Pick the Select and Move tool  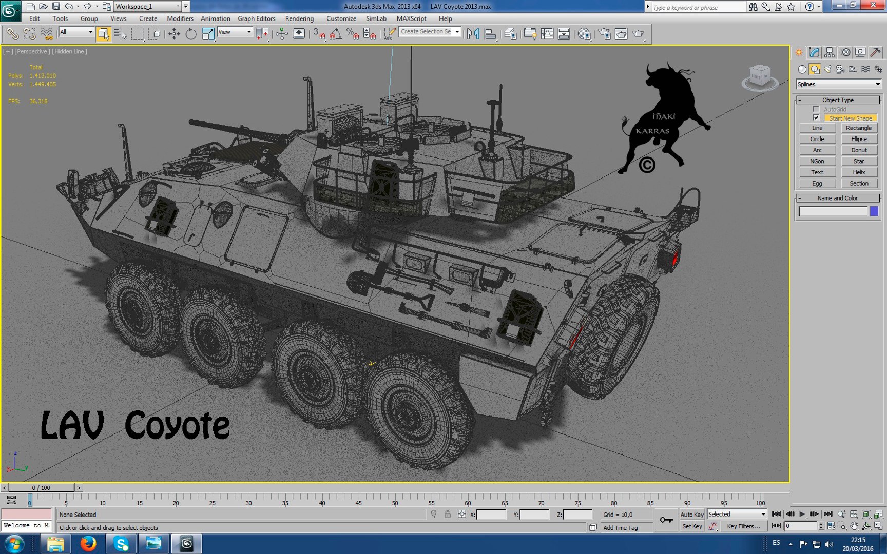point(174,34)
